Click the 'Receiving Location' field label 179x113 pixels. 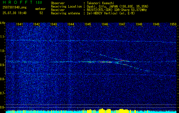coord(66,6)
